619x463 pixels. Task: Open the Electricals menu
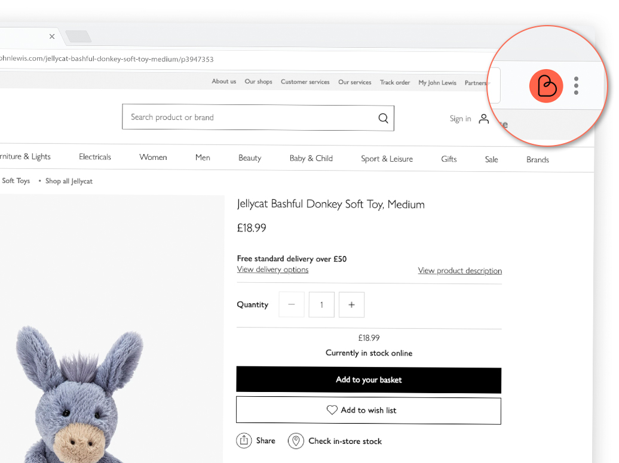pos(95,157)
